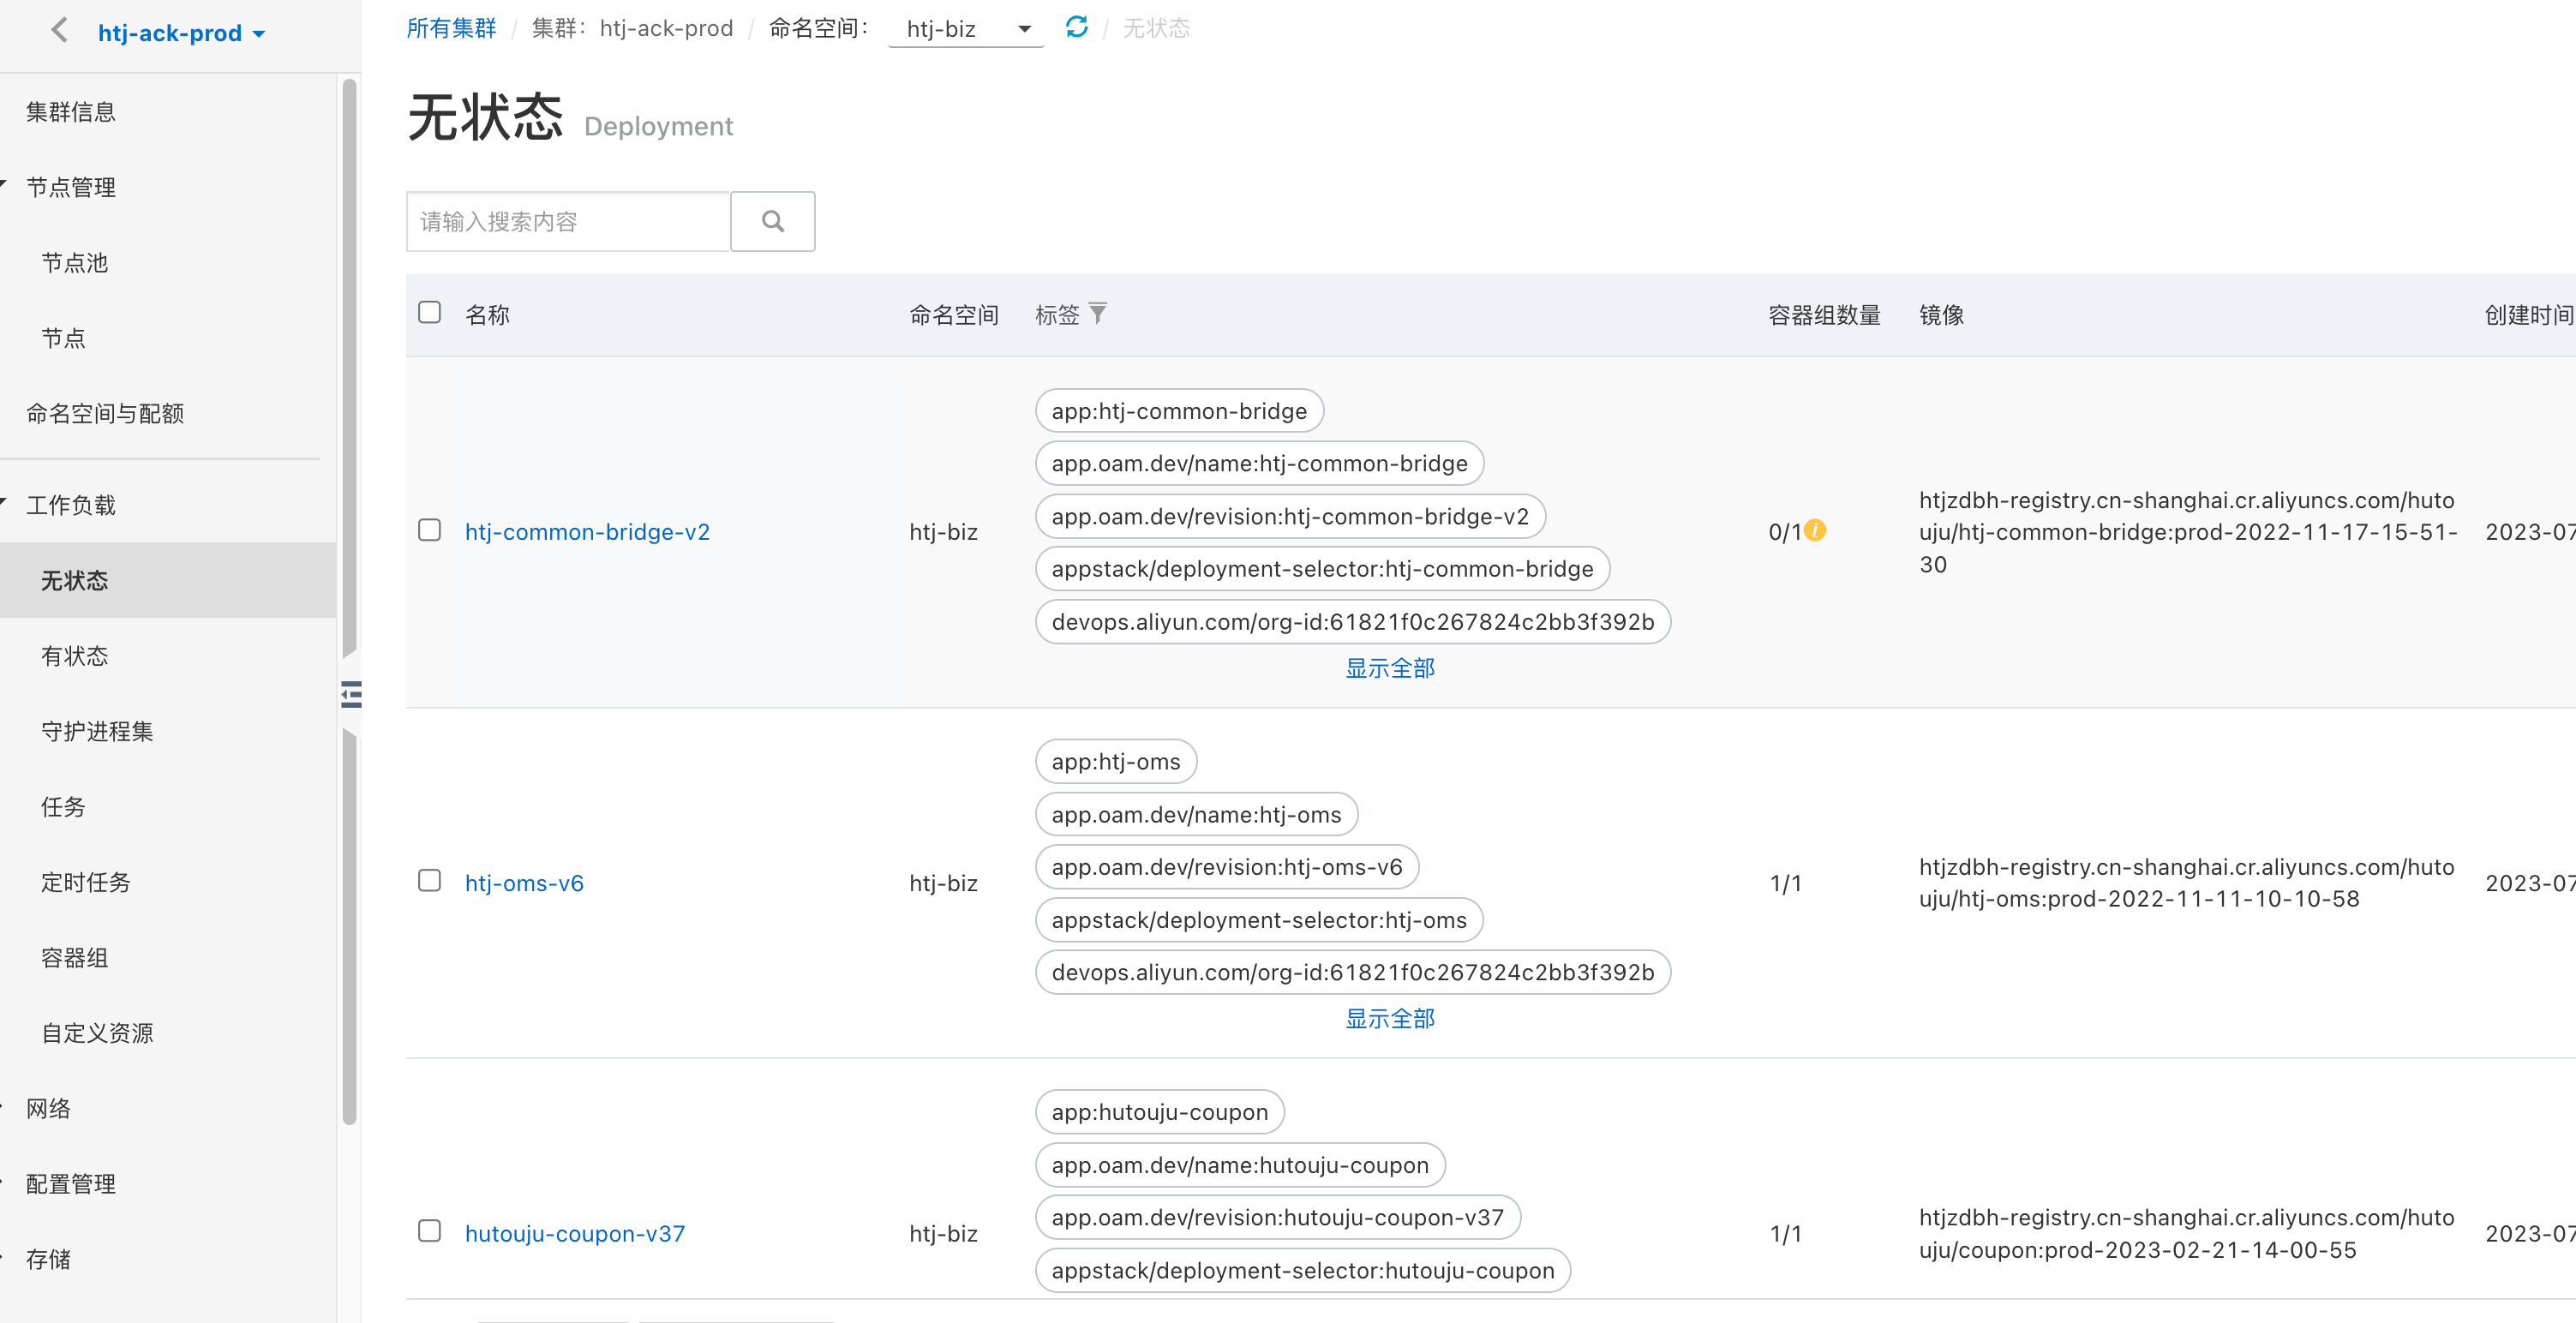The height and width of the screenshot is (1323, 2576).
Task: Expand the 网络 section
Action: (48, 1108)
